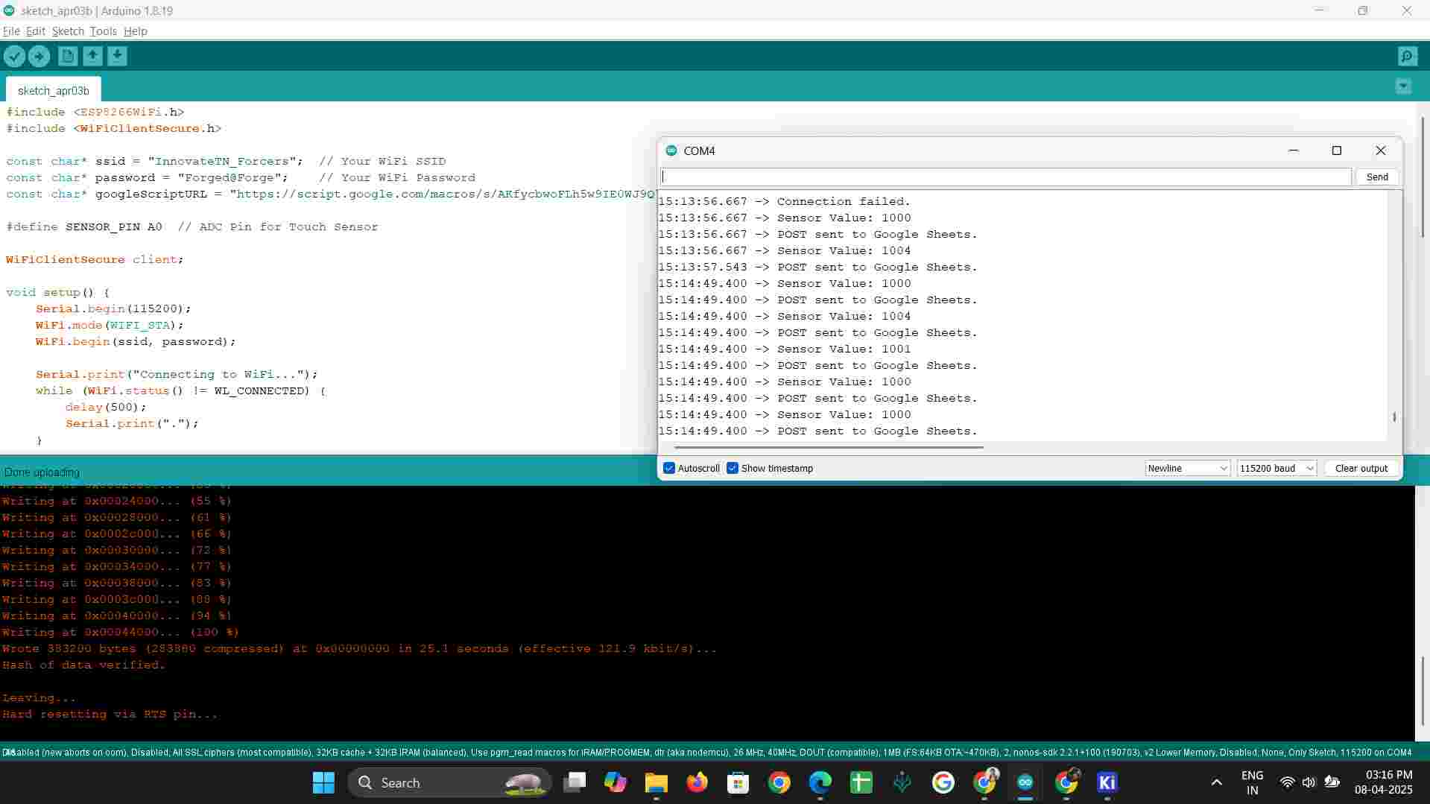Click the Upload arrow toolbar button
This screenshot has height=804, width=1430.
click(x=39, y=56)
